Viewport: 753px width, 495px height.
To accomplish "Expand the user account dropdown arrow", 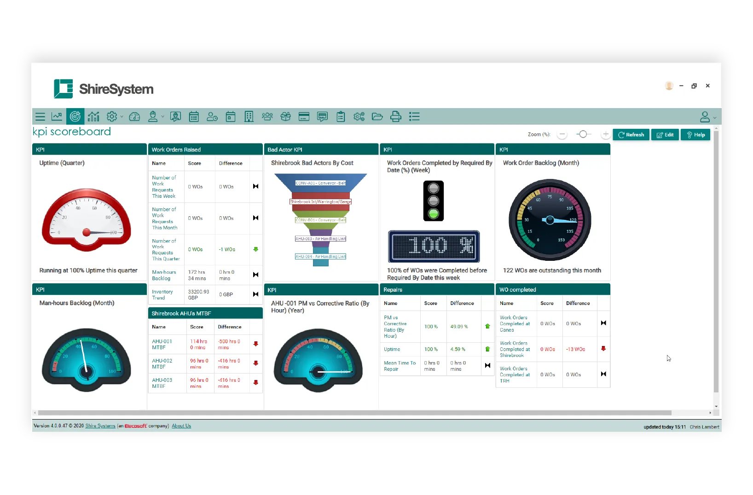I will click(715, 118).
